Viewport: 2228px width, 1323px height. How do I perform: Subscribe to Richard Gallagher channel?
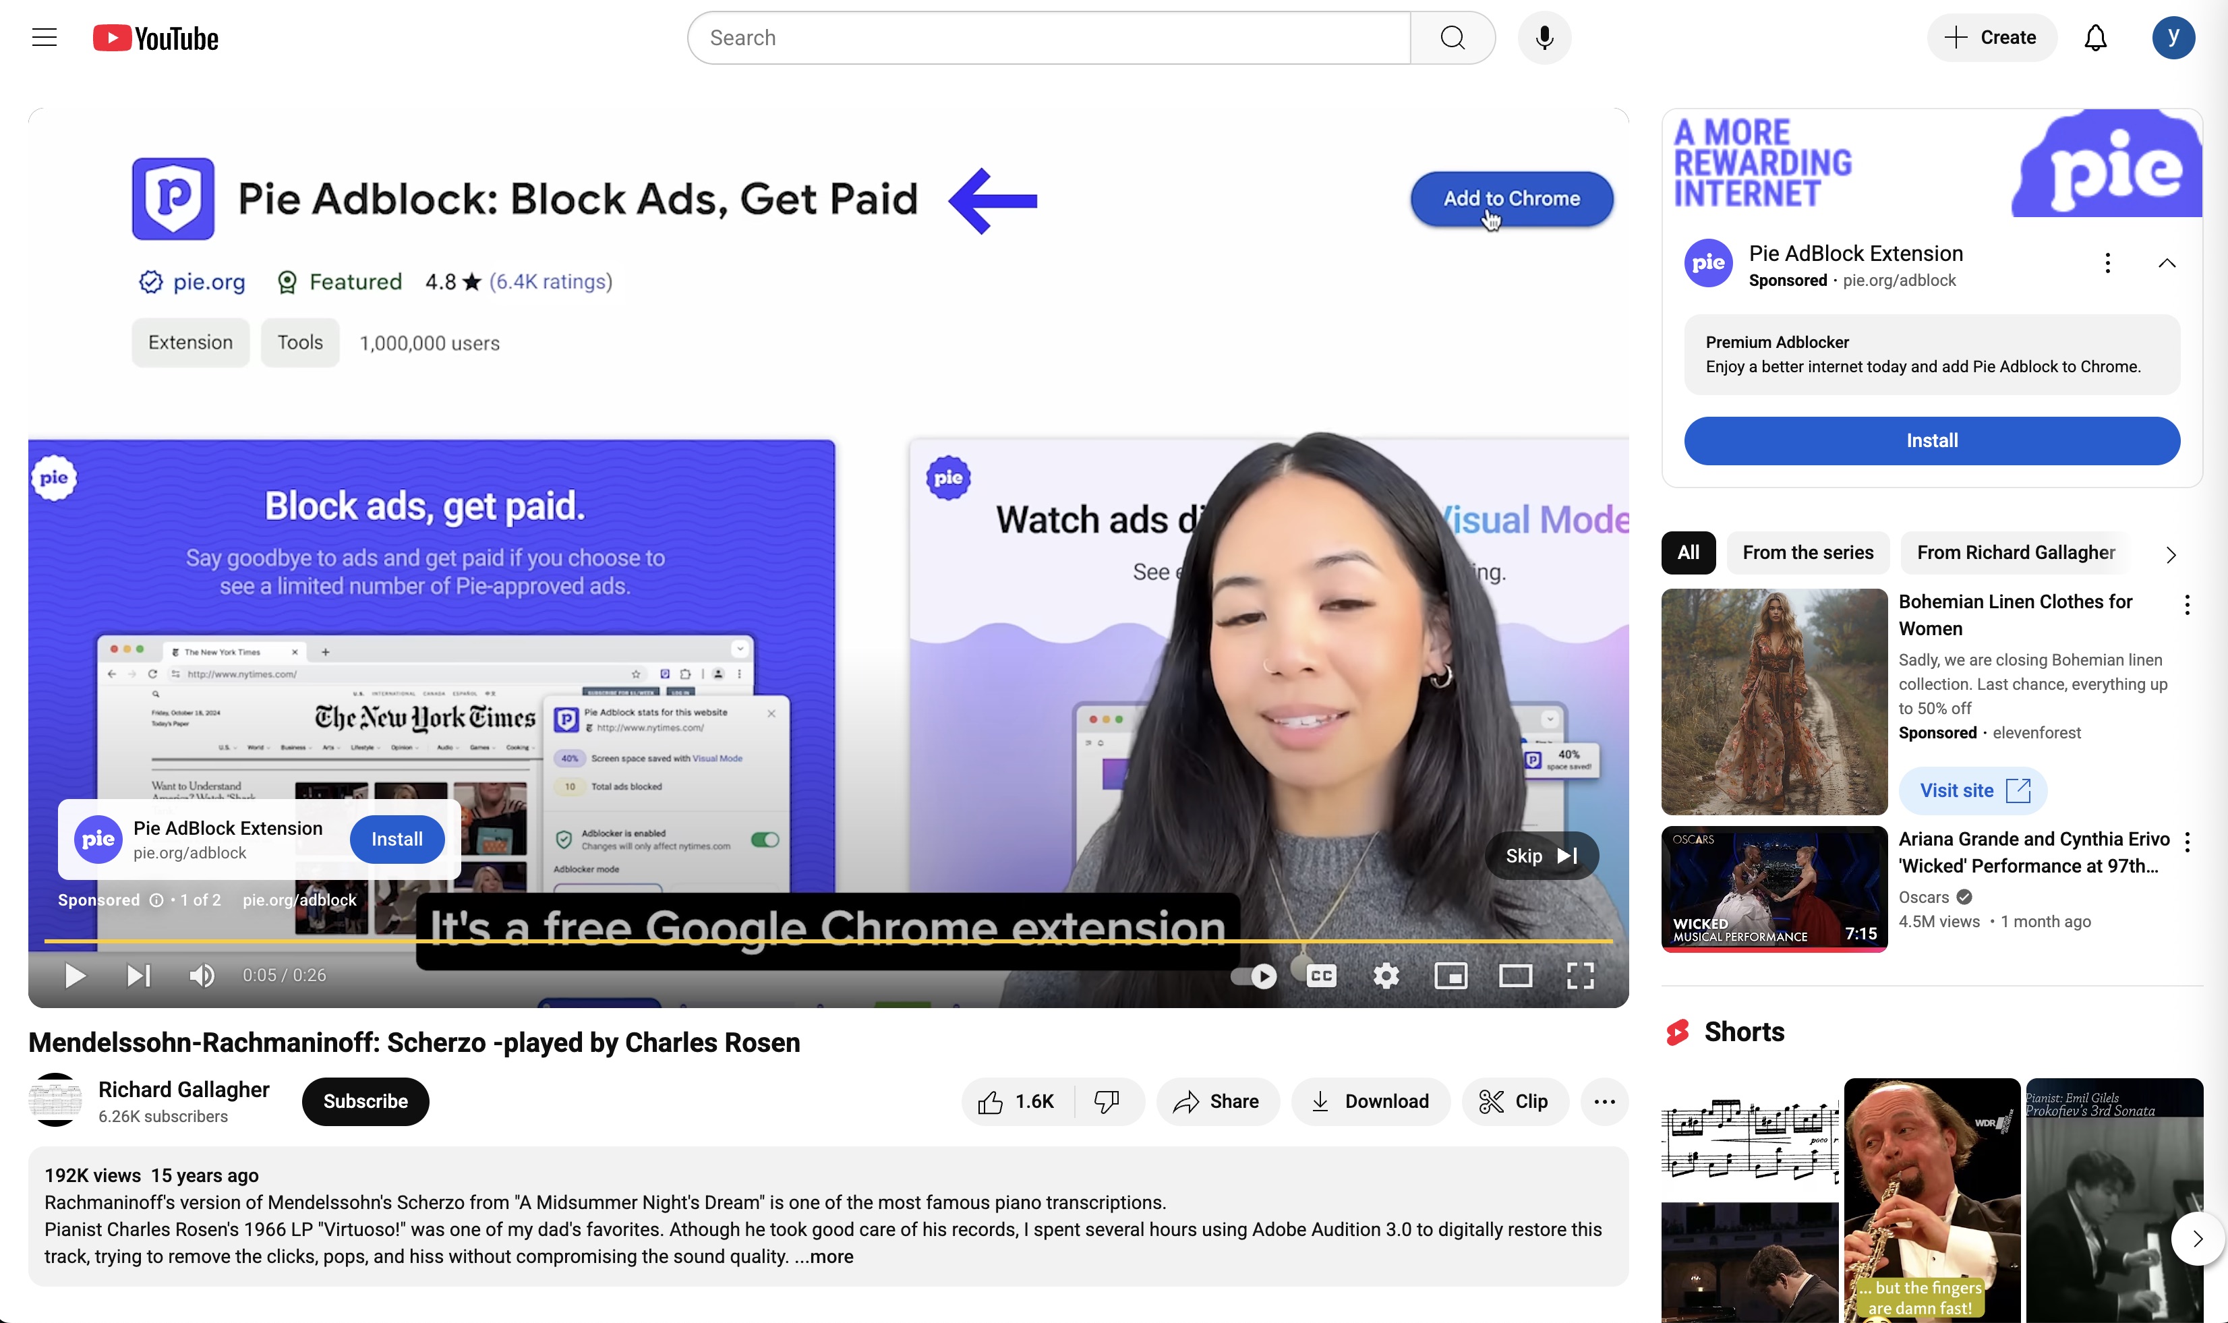coord(365,1102)
